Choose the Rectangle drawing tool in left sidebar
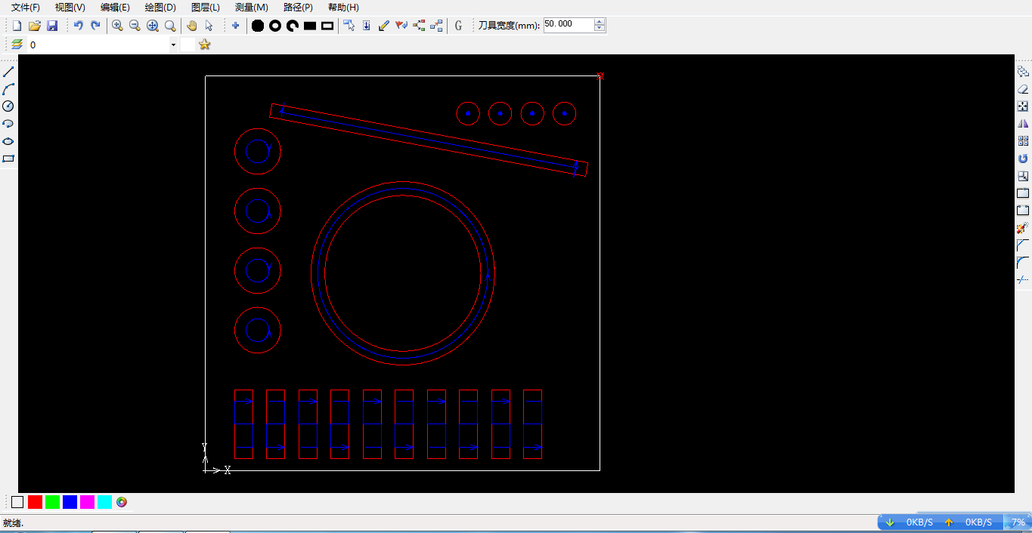 pos(8,159)
